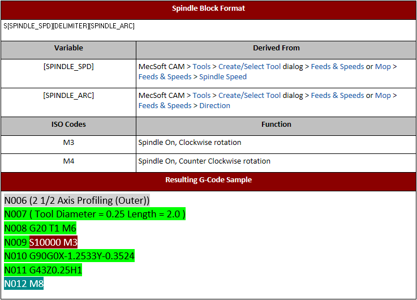Click the red highlighted S10000 M3 code
This screenshot has height=300, width=417.
click(53, 242)
